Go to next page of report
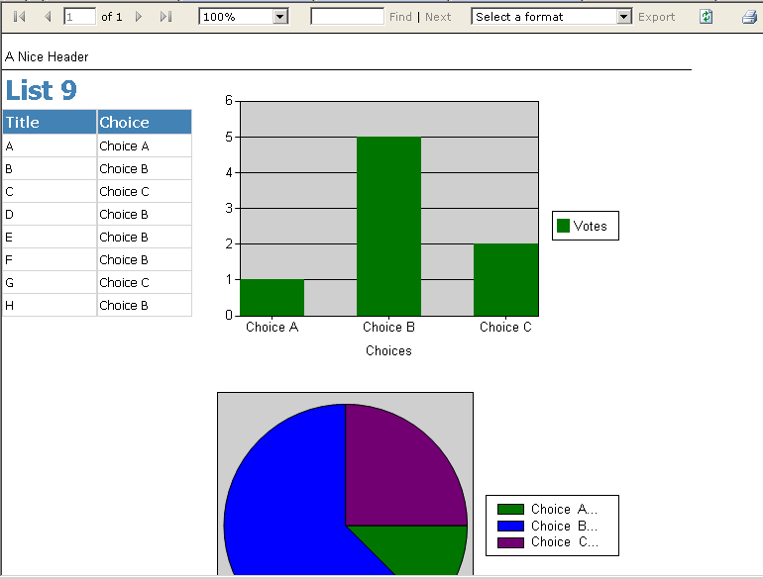The image size is (763, 579). click(x=139, y=17)
